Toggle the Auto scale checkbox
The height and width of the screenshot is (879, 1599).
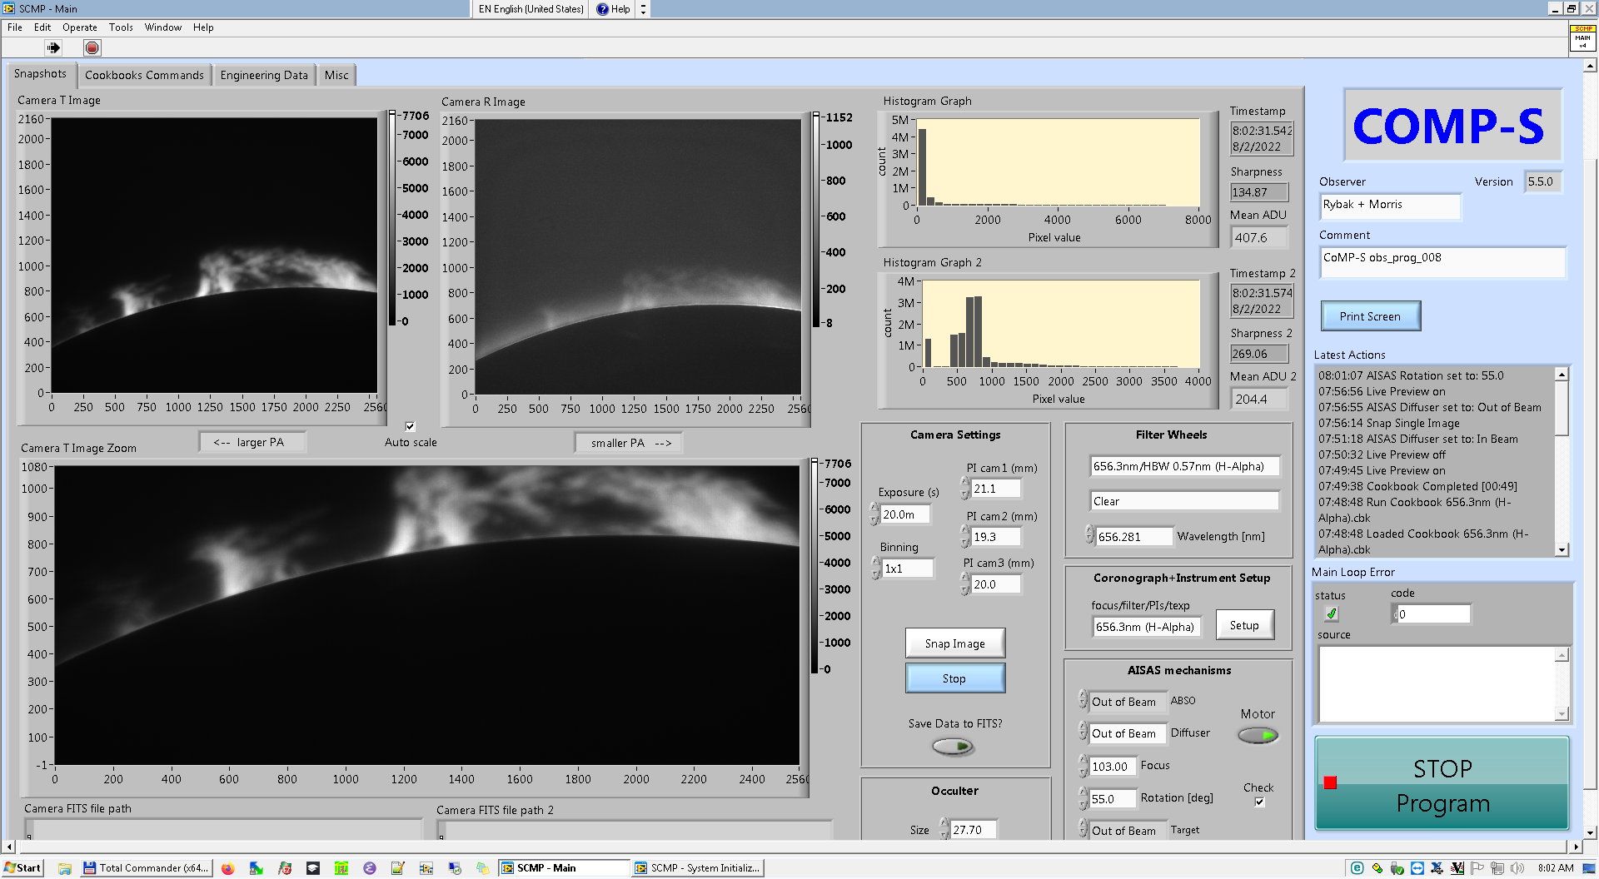coord(410,426)
